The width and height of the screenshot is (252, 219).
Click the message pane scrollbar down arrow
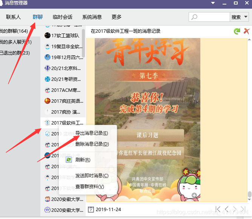[x=249, y=199]
